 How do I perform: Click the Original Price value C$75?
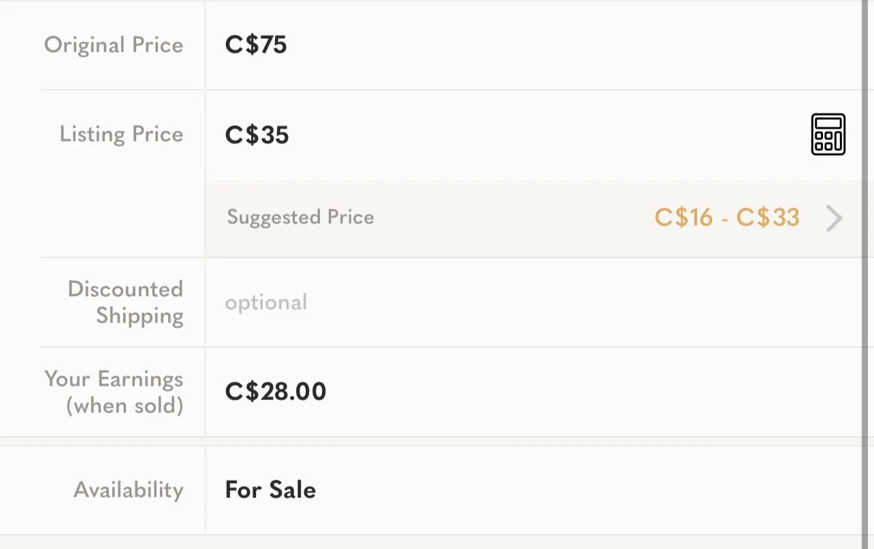click(x=256, y=45)
